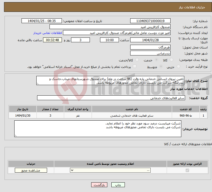Click the تاریخ نیاز column header
This screenshot has height=192, width=212.
coord(23,109)
